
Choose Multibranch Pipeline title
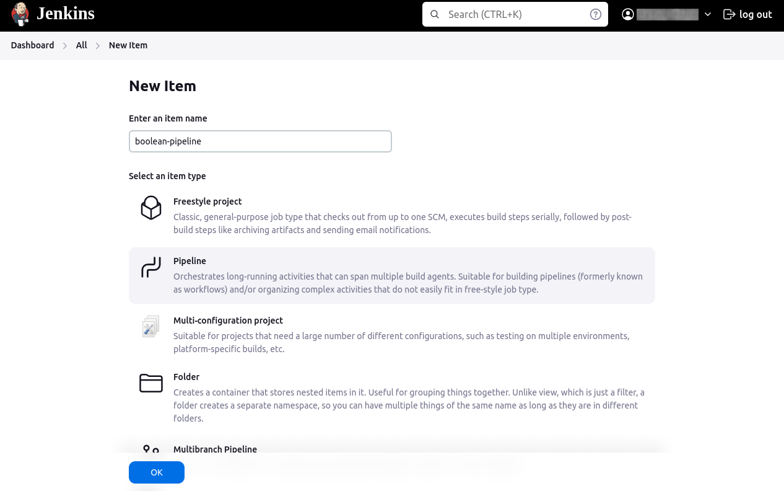(215, 449)
